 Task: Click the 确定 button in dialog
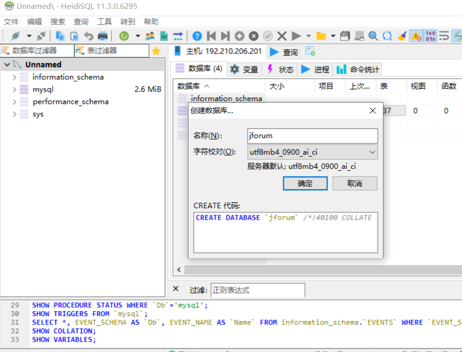(305, 183)
